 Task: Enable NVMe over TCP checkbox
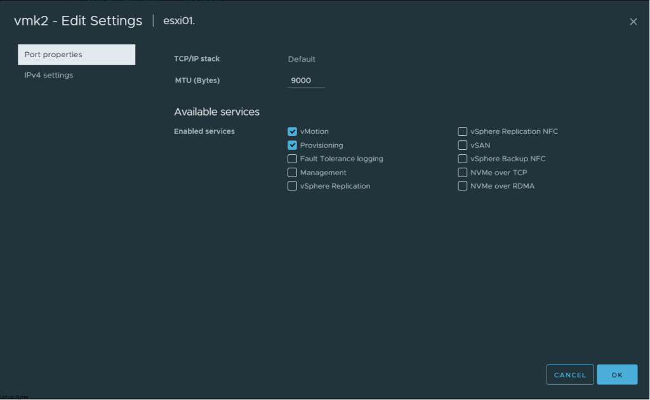point(462,173)
